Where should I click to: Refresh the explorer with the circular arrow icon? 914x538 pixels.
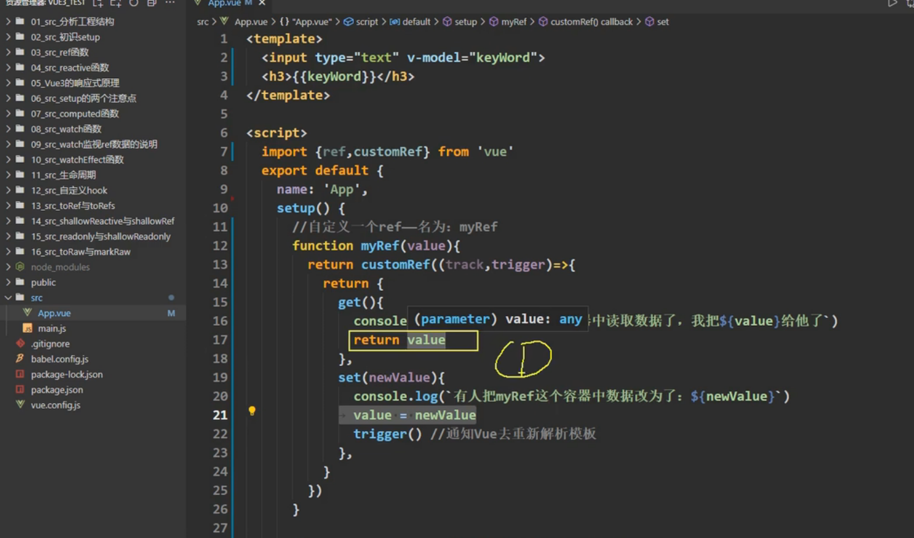[x=133, y=3]
